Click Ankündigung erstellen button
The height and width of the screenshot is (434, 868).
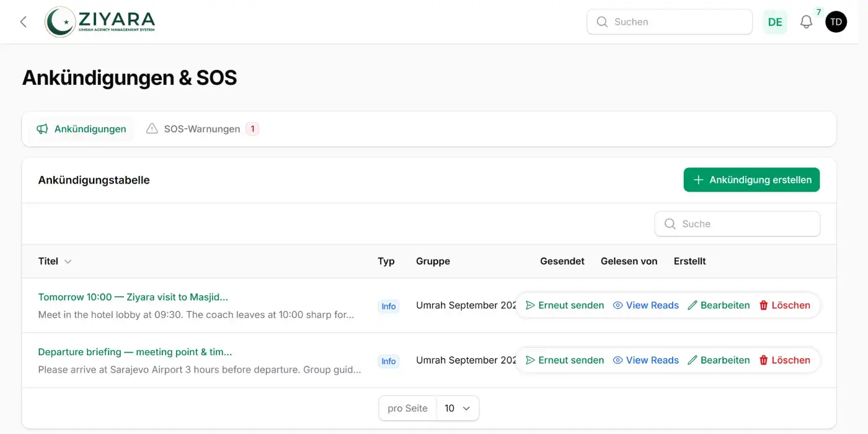pos(751,180)
